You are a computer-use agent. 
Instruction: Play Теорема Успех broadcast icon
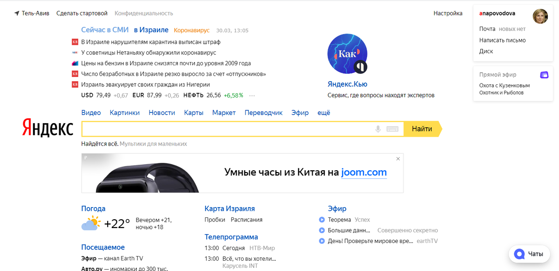click(x=321, y=220)
